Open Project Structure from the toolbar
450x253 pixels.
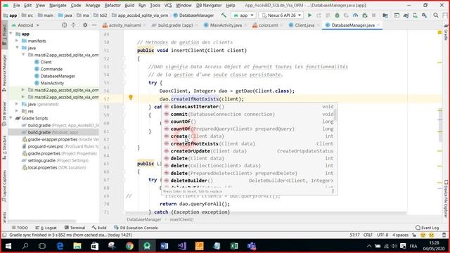coord(385,15)
